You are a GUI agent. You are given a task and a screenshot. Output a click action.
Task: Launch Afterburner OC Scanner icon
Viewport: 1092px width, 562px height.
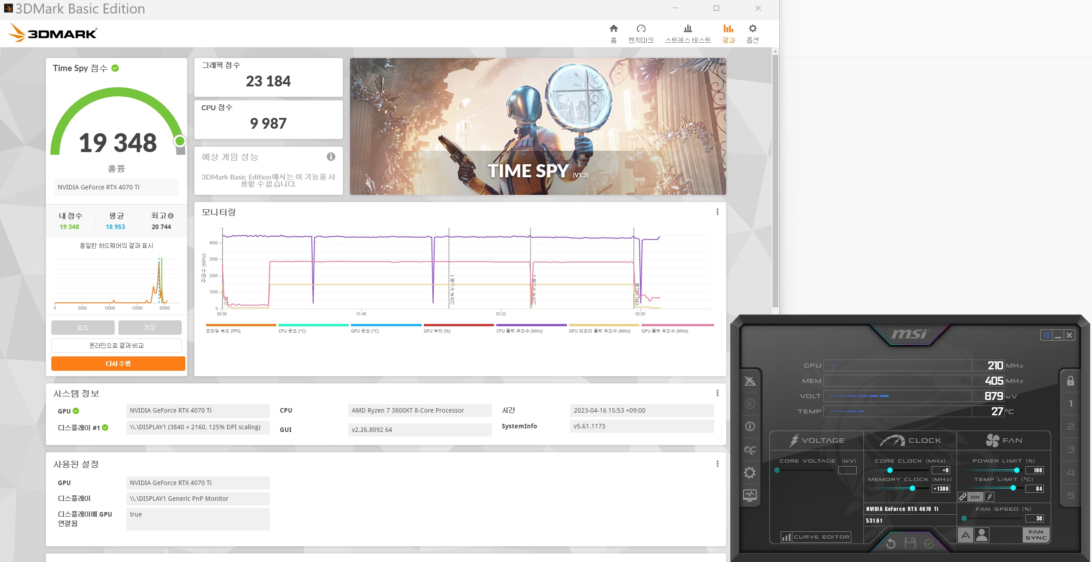[750, 450]
